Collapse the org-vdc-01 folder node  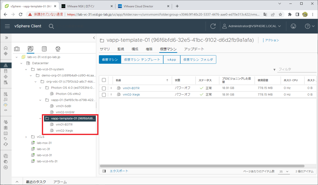click(36, 81)
